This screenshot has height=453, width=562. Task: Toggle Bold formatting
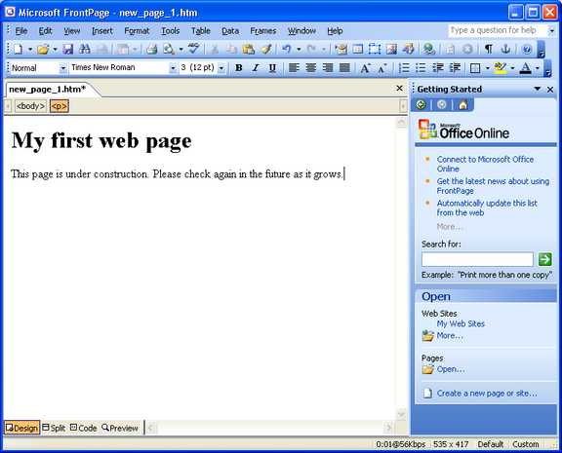(x=238, y=67)
